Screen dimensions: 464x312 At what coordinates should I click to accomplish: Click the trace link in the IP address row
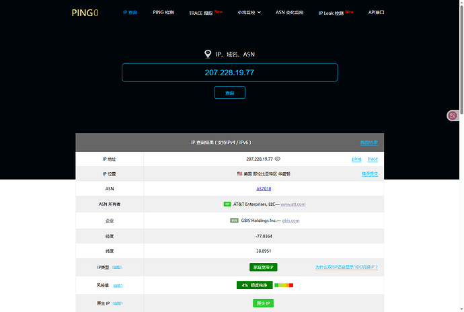tap(373, 159)
